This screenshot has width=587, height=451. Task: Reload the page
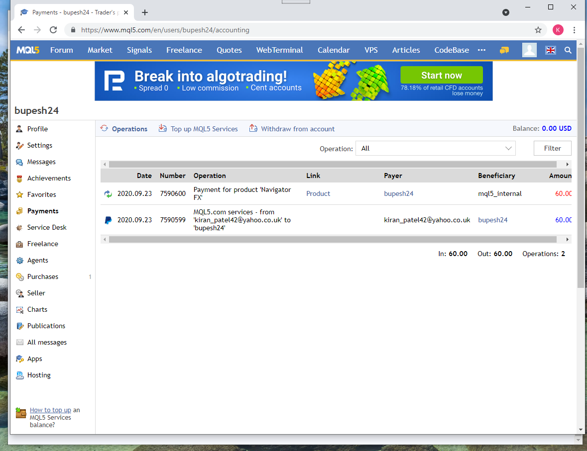(54, 30)
